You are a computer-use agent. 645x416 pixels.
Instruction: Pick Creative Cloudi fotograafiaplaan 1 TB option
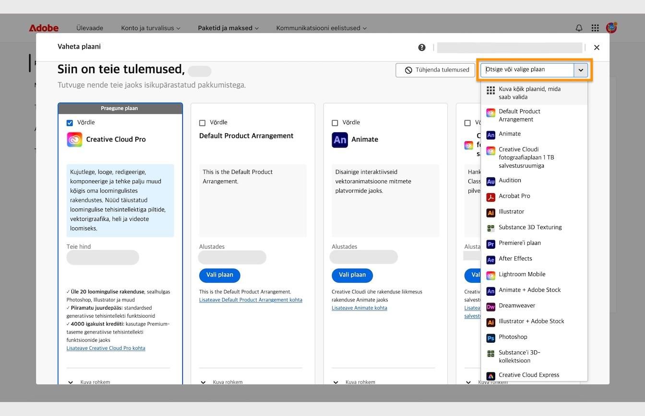(x=534, y=157)
